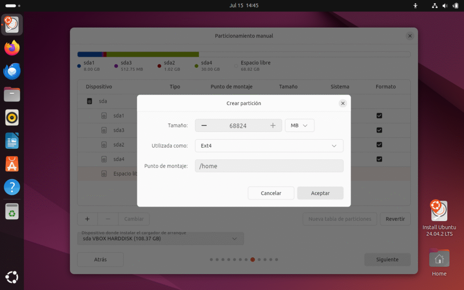Click the Formato column header
Screen dimensions: 464x290
click(x=386, y=87)
